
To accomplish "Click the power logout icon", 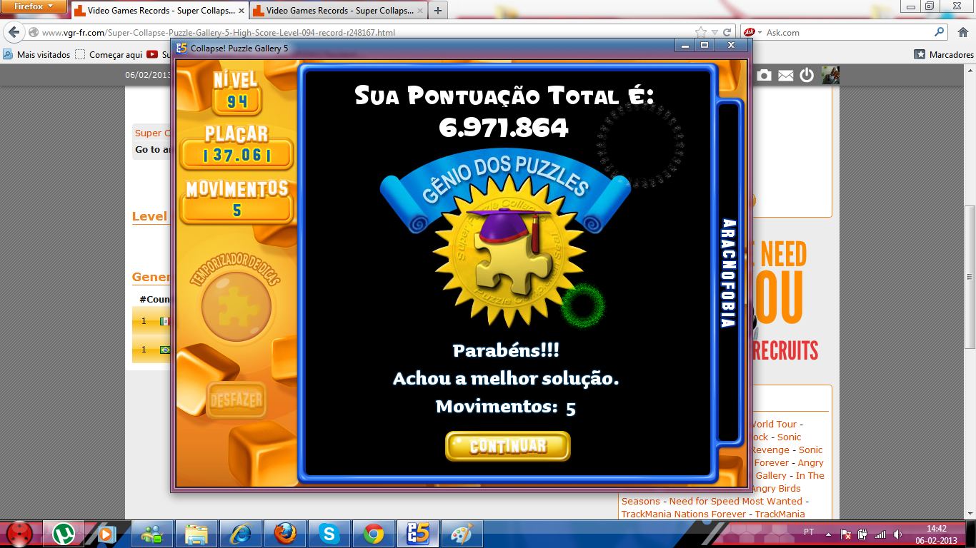I will pyautogui.click(x=807, y=75).
